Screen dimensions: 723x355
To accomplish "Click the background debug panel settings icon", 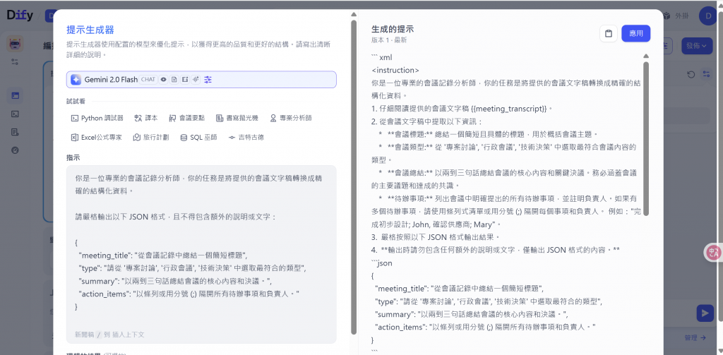I will coord(706,74).
